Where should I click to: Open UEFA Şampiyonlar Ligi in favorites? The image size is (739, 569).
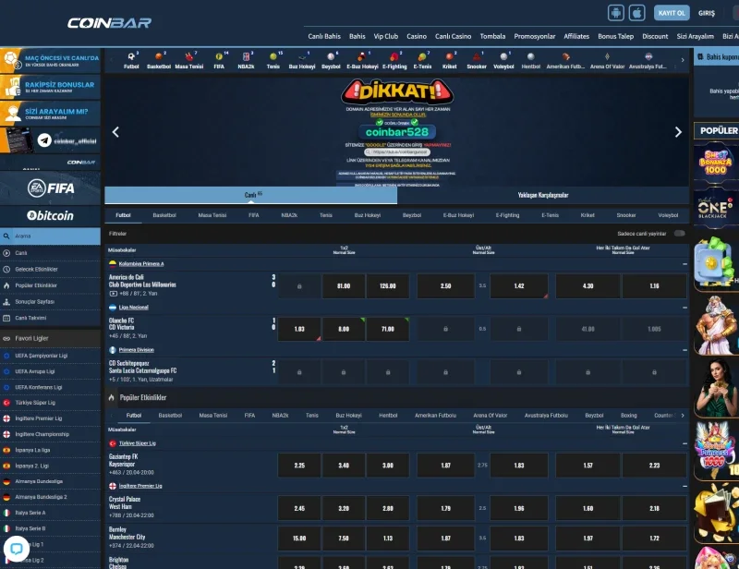click(x=50, y=356)
